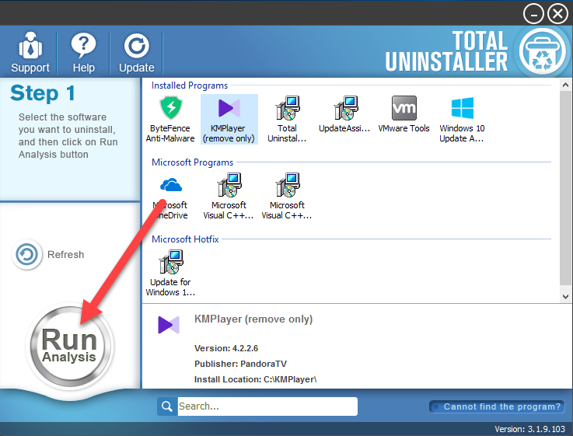Click 'Version: 4.2.2.6' detail text
Screen dimensions: 573x436
225,348
